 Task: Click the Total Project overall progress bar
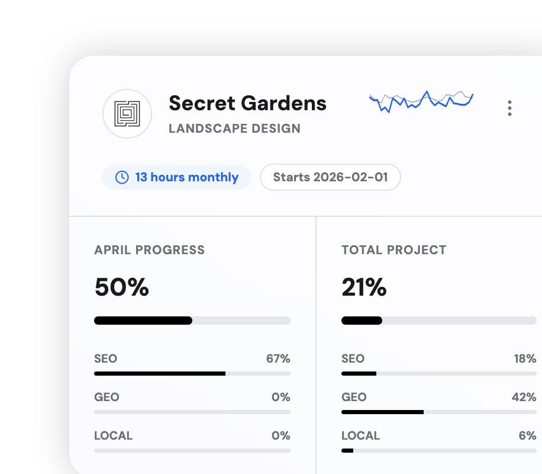[438, 321]
